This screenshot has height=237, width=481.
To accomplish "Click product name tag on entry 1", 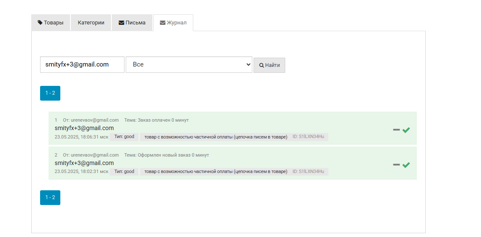I will click(216, 137).
